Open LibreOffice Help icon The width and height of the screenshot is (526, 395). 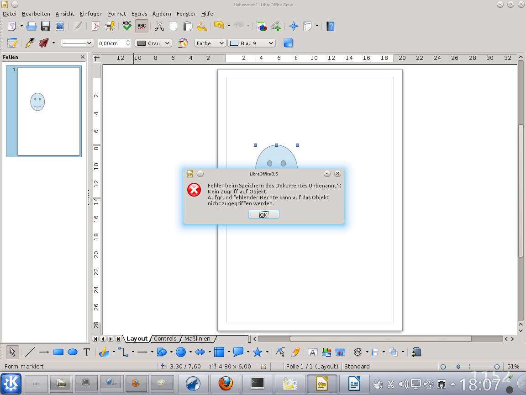[x=331, y=26]
